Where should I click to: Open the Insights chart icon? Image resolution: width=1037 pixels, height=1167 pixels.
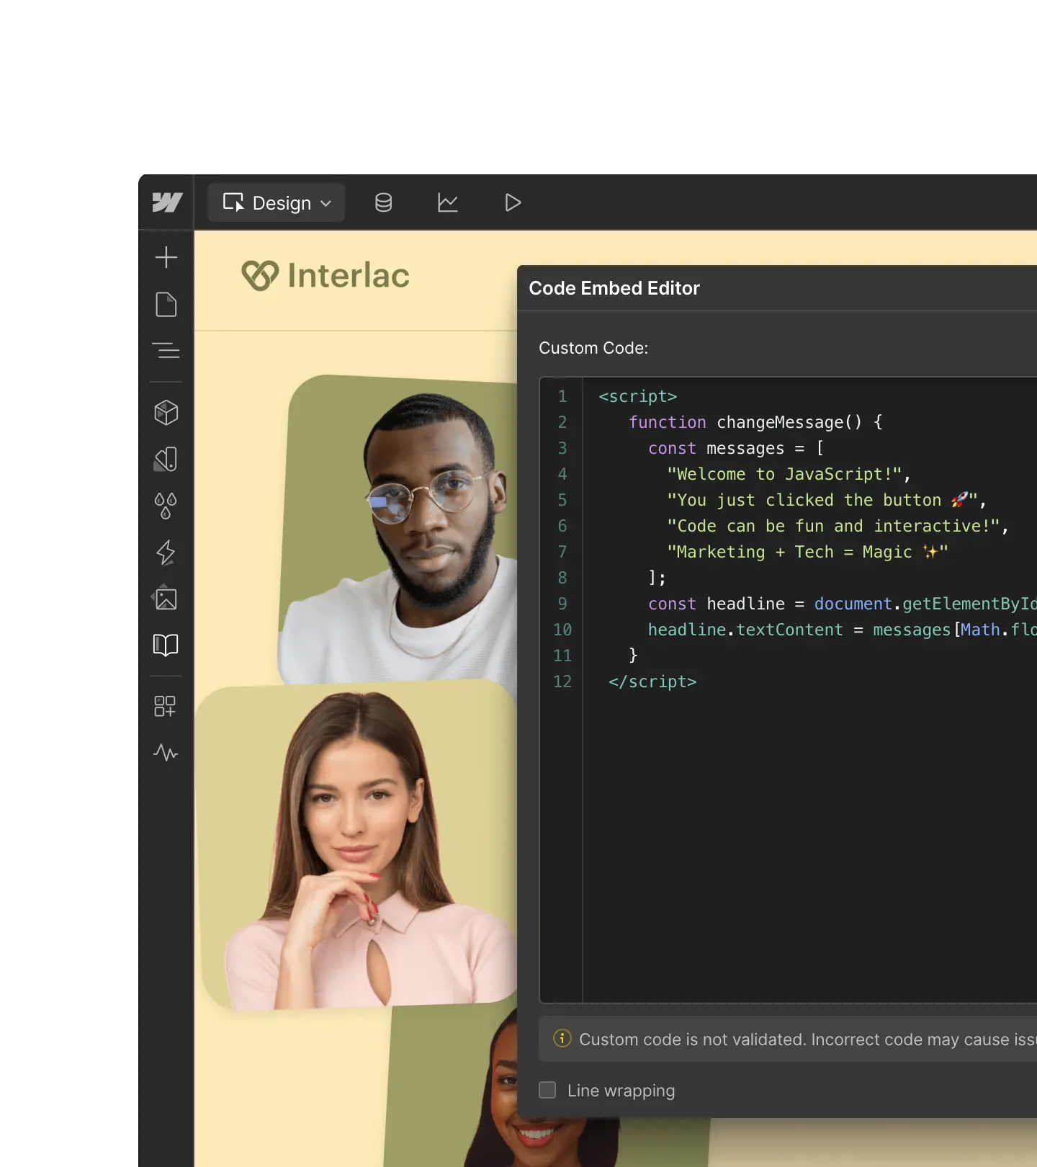tap(448, 202)
